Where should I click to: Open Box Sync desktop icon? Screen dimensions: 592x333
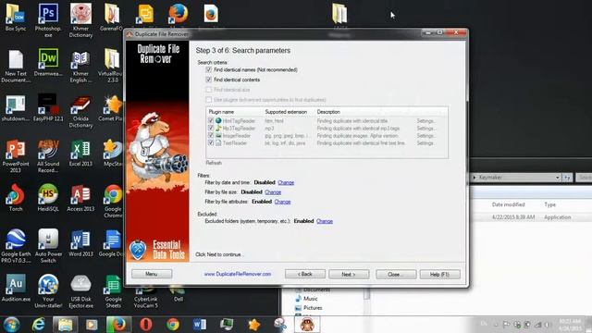(x=16, y=17)
